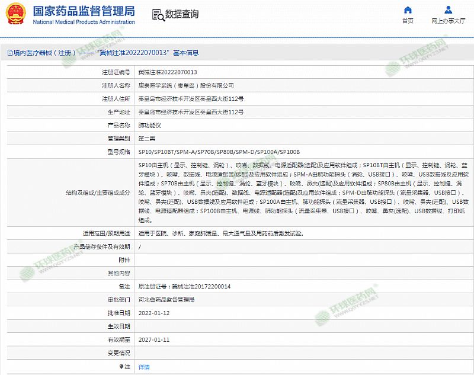Click the 数据查询 heading text
This screenshot has width=474, height=375.
(x=182, y=14)
